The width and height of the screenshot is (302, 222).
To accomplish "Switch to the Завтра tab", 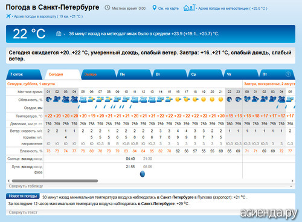I will (98, 74).
